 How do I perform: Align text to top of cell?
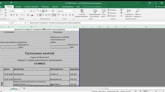pos(38,11)
